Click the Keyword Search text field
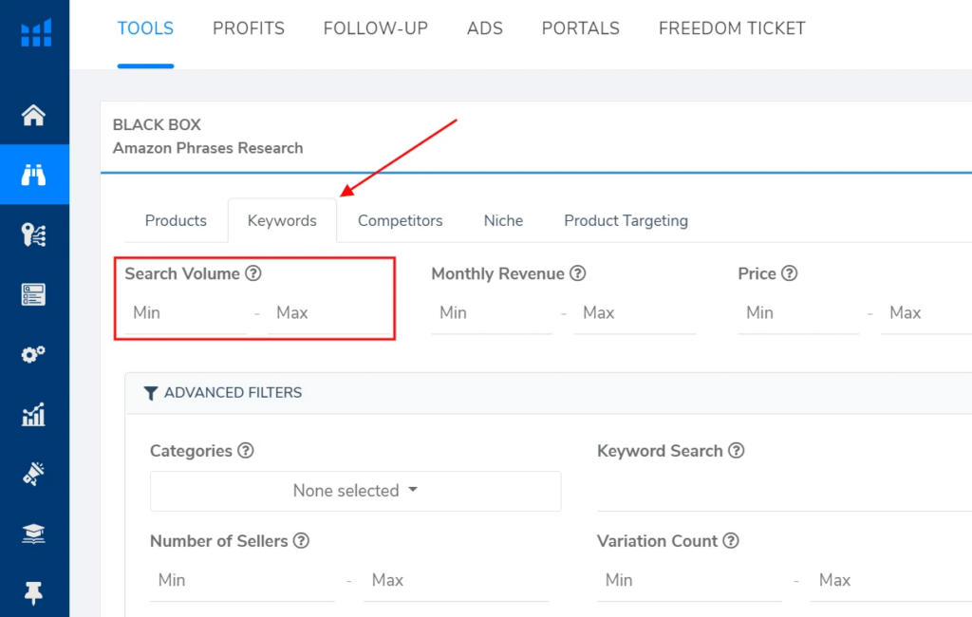 click(x=784, y=491)
